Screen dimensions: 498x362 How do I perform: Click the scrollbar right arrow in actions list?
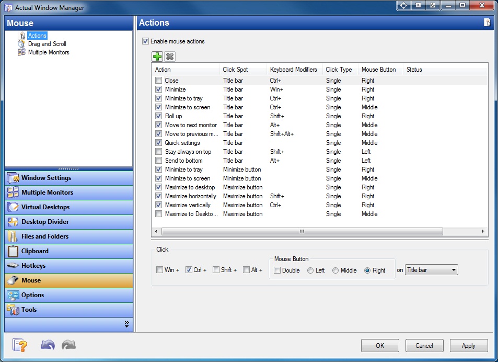point(483,231)
